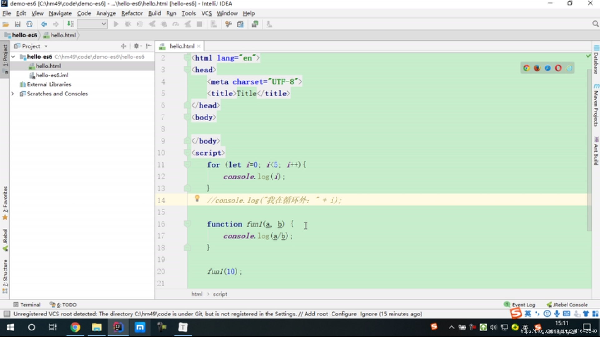Click the Run play button
This screenshot has width=600, height=337.
point(116,24)
